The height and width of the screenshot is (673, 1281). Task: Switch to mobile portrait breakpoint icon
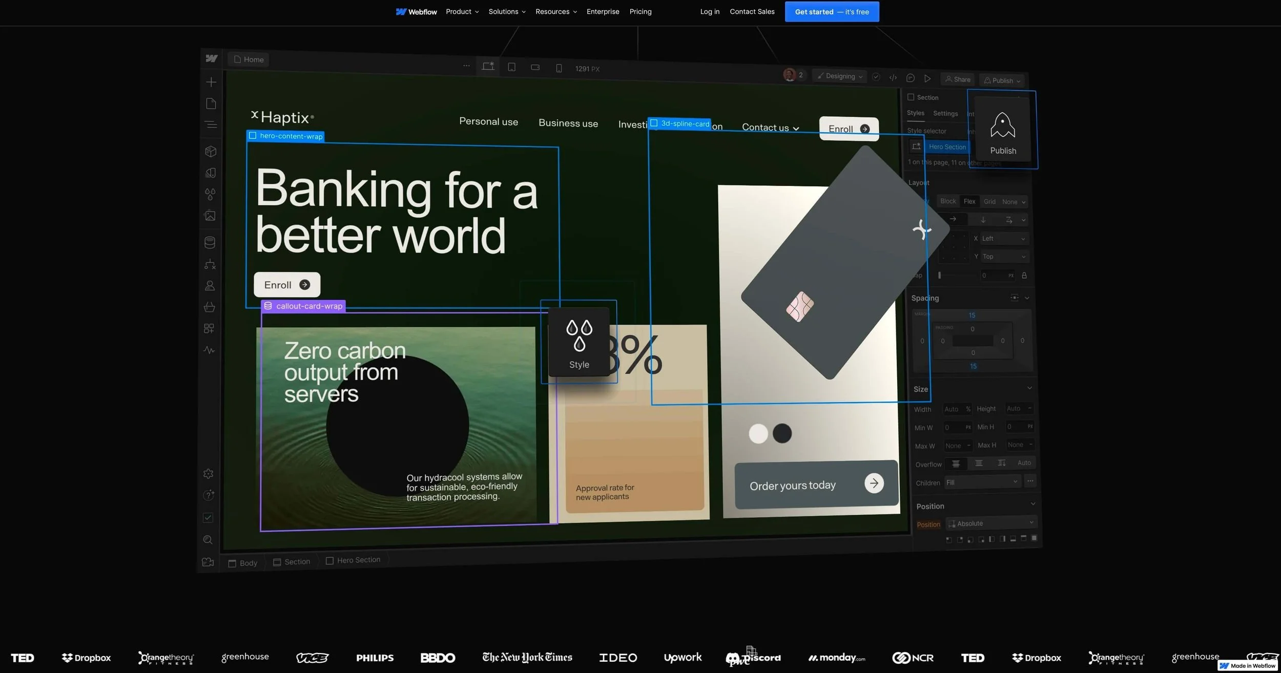(559, 68)
